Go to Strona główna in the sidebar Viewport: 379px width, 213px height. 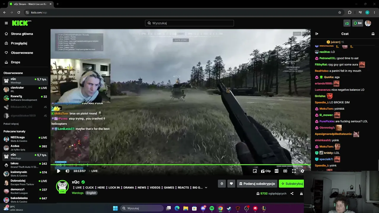click(25, 34)
